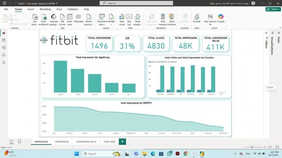Open WhatsApp from the taskbar

pyautogui.click(x=170, y=154)
